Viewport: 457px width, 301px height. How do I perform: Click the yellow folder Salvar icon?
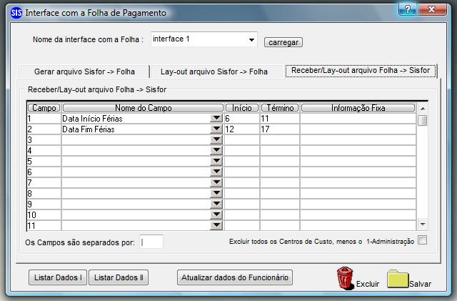click(x=398, y=279)
